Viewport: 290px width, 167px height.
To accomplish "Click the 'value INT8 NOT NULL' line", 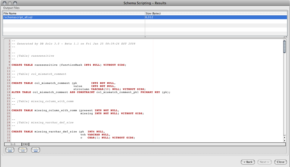I will point(94,86).
